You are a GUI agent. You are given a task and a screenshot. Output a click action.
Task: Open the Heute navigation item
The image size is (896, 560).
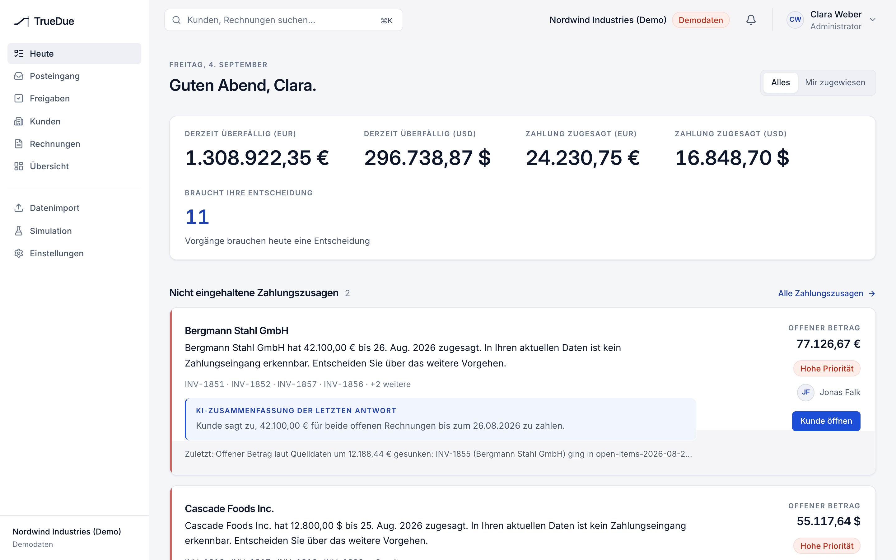pyautogui.click(x=74, y=53)
